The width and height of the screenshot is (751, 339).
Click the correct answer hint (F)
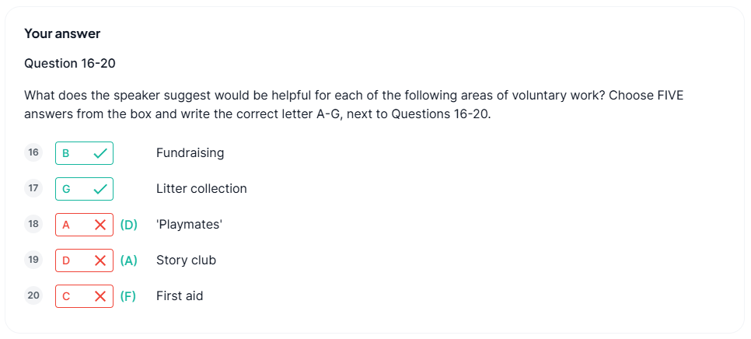click(x=127, y=296)
